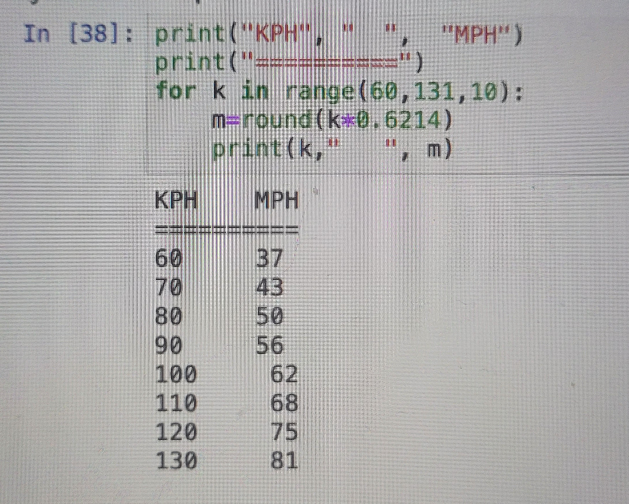629x504 pixels.
Task: Click the output value 56
Action: [x=269, y=345]
